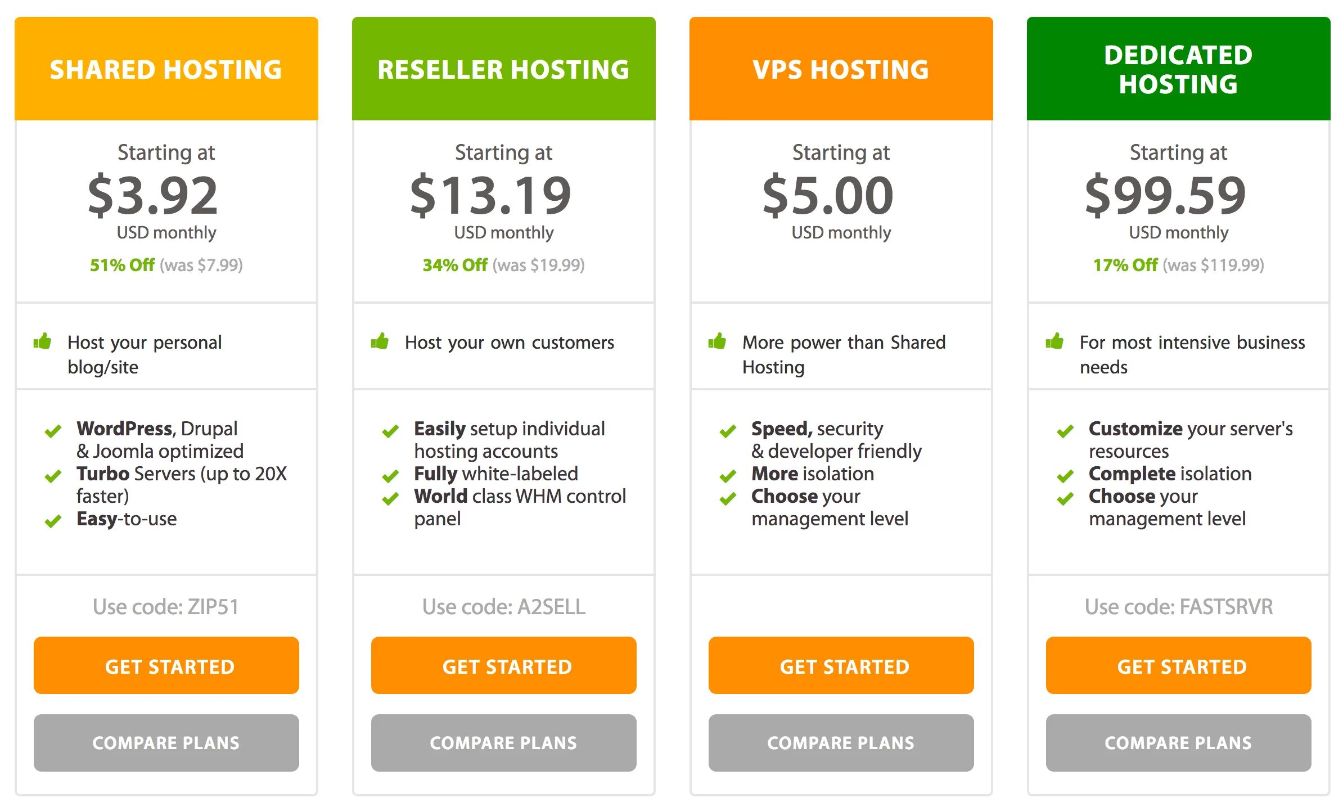Click the checkmark next to Fully white-labeled
Screen dimensions: 1343x802
(x=390, y=476)
